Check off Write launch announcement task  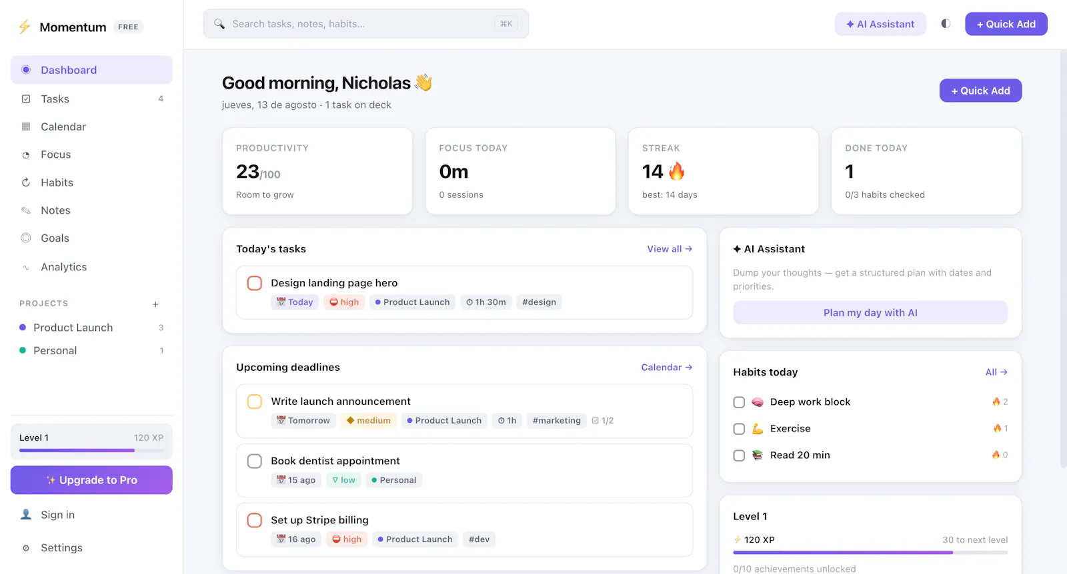click(255, 402)
